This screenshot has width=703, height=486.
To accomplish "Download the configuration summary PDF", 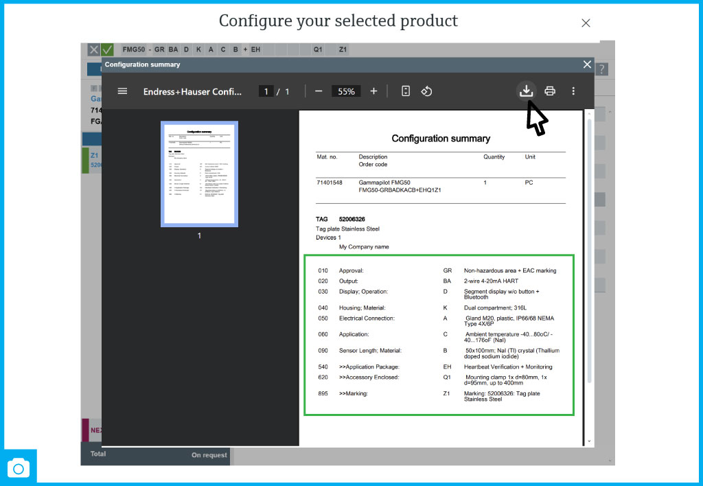I will [x=526, y=91].
